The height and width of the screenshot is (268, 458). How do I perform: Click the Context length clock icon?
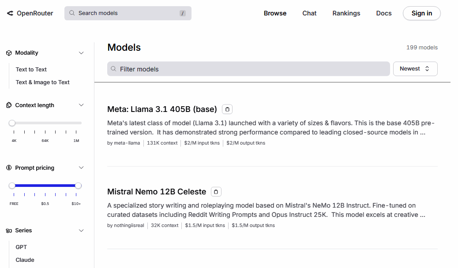coord(9,105)
